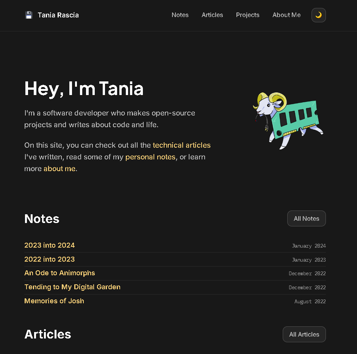Go to Projects page in navbar
The width and height of the screenshot is (357, 354).
point(247,15)
